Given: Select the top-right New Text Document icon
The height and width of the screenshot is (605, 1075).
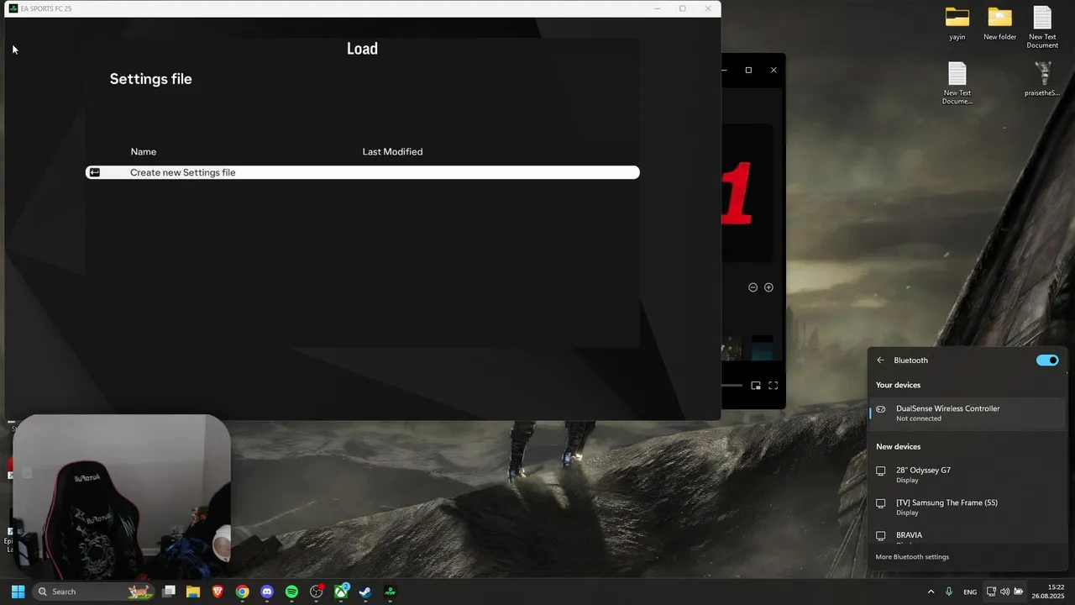Looking at the screenshot, I should [x=1042, y=28].
